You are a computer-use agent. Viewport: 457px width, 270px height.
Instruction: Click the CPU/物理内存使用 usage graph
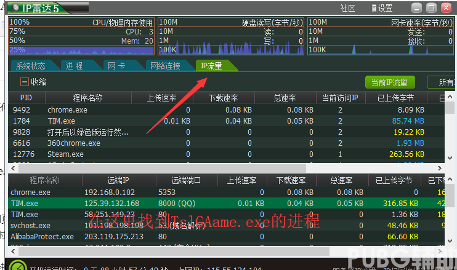tap(81, 36)
